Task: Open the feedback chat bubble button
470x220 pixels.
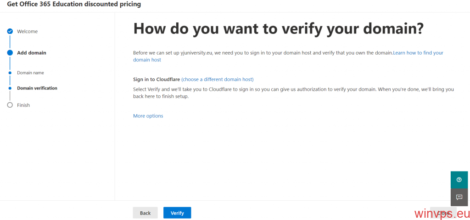Action: (x=459, y=197)
